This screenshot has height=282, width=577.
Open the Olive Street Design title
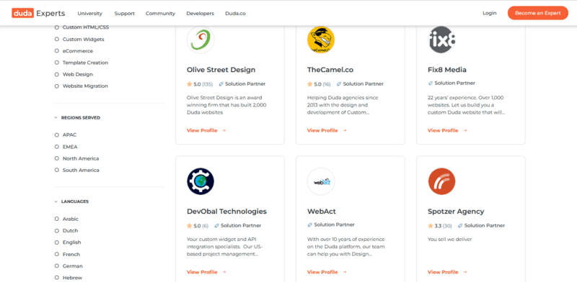point(221,70)
